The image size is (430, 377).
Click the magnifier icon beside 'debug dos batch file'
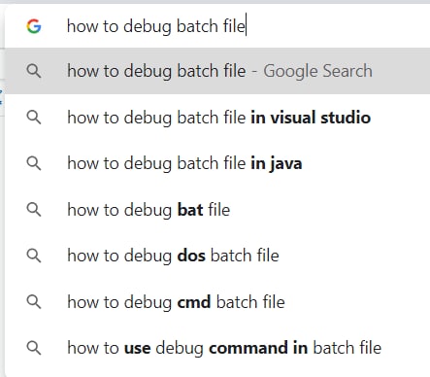click(x=34, y=256)
